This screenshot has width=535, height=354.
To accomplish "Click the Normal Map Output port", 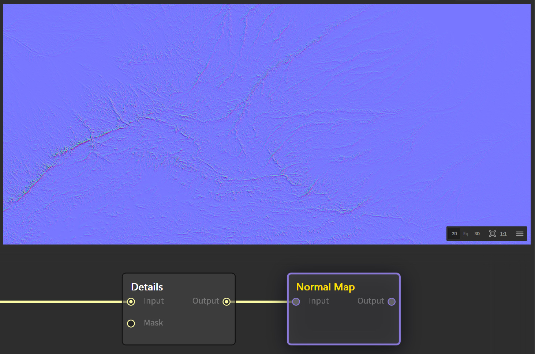I will [x=392, y=302].
